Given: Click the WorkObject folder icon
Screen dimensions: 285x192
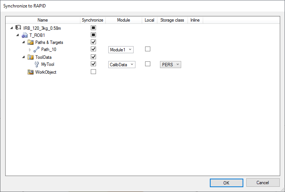Looking at the screenshot, I should coord(31,72).
